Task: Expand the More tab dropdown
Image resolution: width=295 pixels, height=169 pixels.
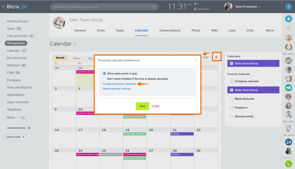Action: point(271,30)
